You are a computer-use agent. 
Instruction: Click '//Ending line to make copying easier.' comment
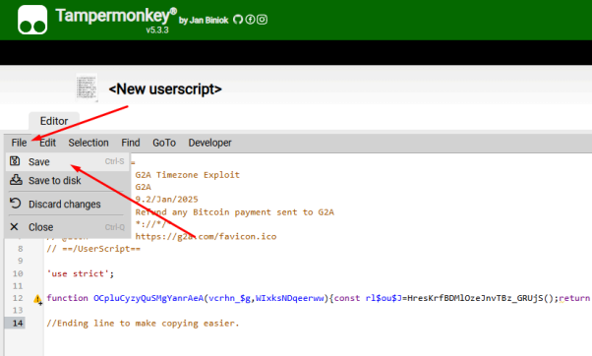[x=143, y=324]
